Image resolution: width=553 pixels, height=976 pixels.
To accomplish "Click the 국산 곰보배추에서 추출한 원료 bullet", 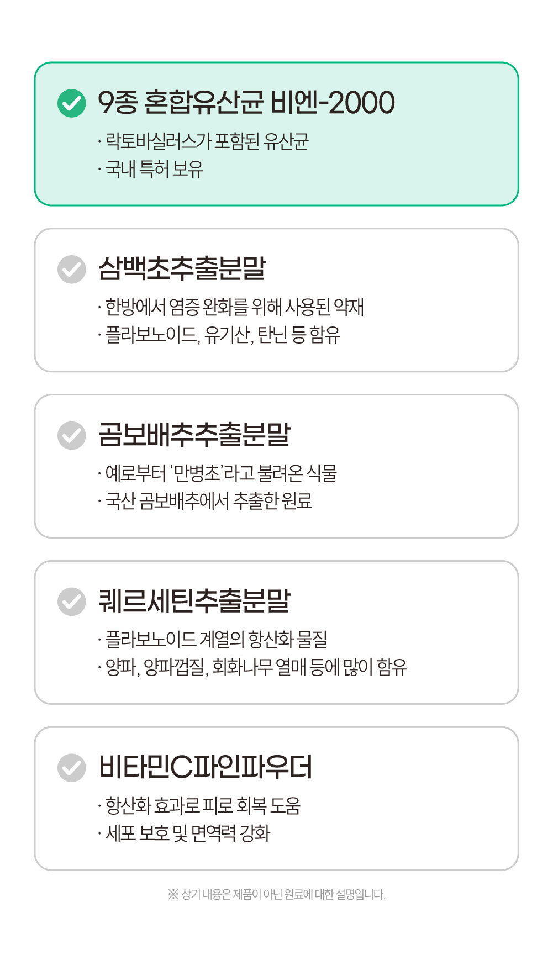I will click(x=209, y=501).
